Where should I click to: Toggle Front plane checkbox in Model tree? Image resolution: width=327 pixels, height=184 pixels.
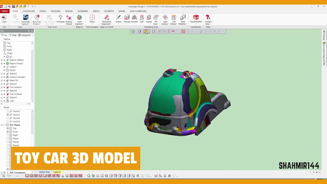point(8,132)
